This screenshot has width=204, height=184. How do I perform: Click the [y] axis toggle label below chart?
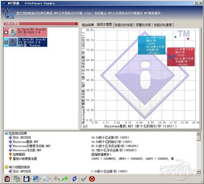tap(85, 126)
